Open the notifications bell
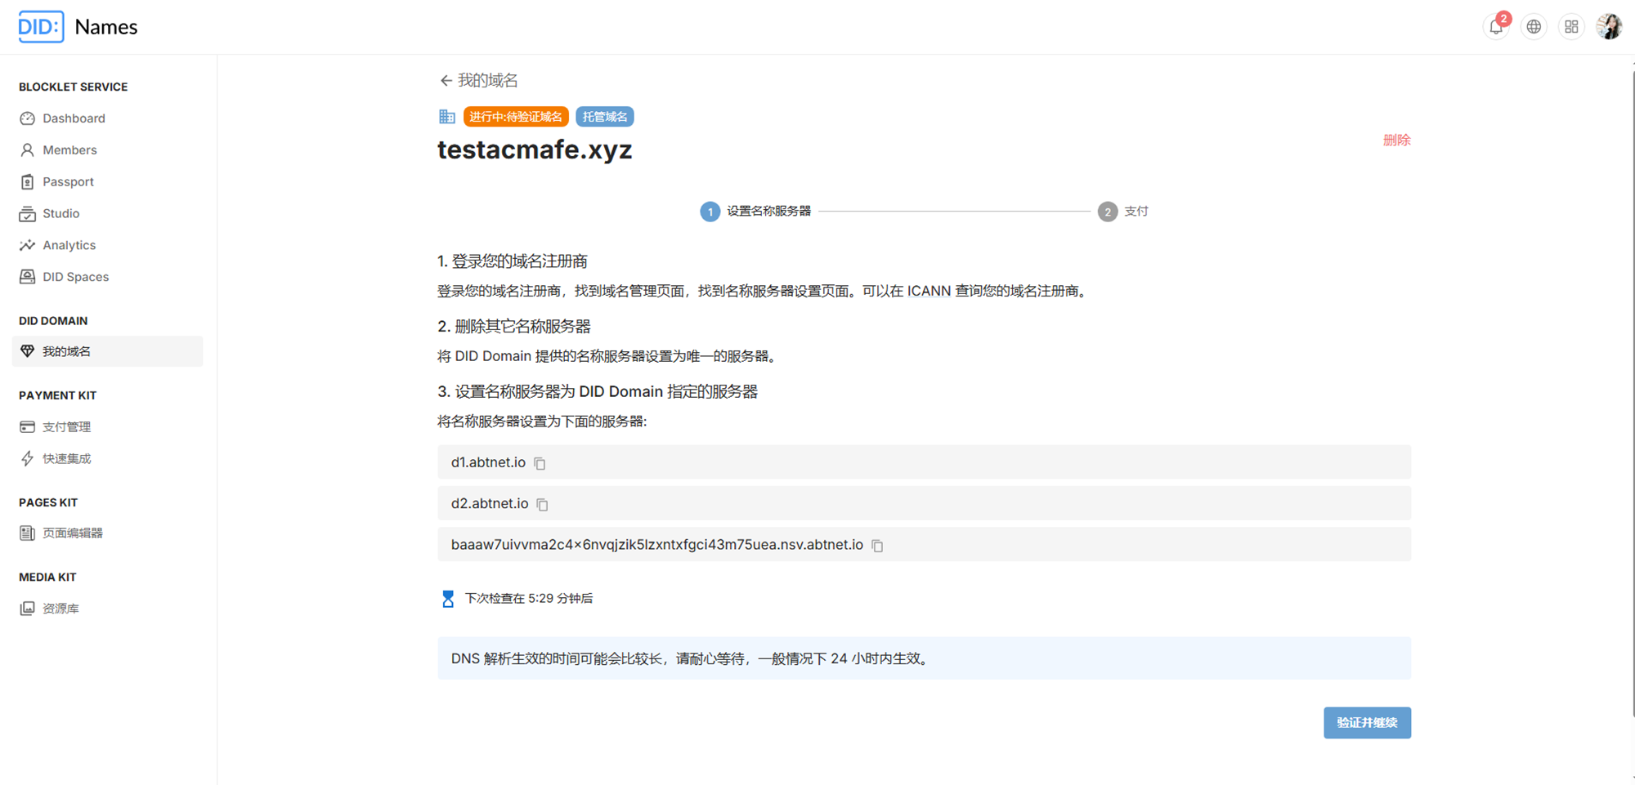Image resolution: width=1635 pixels, height=785 pixels. pos(1495,27)
